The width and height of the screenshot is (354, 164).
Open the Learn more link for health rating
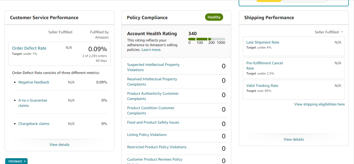coord(151,50)
